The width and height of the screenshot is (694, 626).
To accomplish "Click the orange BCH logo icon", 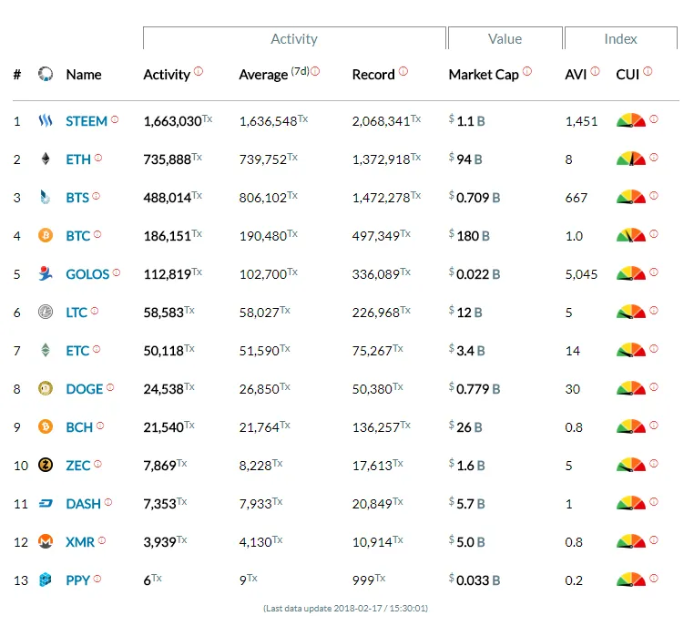I will point(46,426).
